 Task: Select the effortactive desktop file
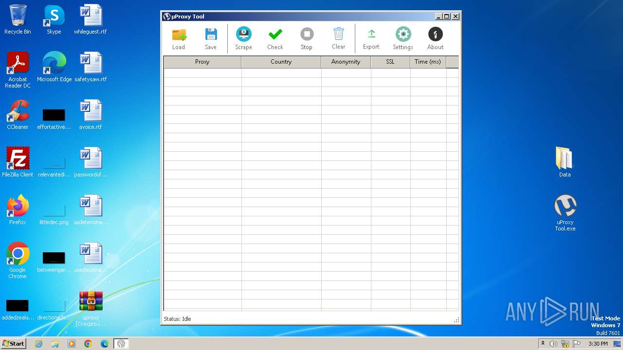tap(54, 119)
